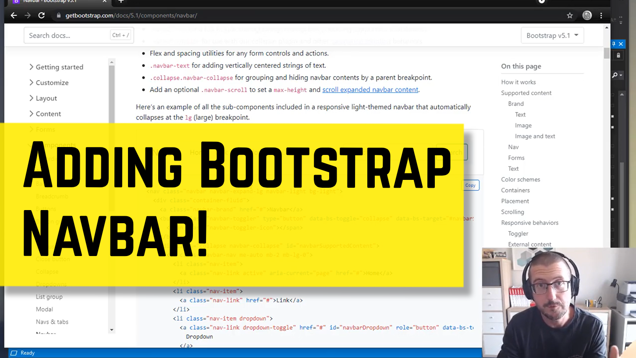Image resolution: width=636 pixels, height=358 pixels.
Task: Expand the Layout section
Action: 43,98
